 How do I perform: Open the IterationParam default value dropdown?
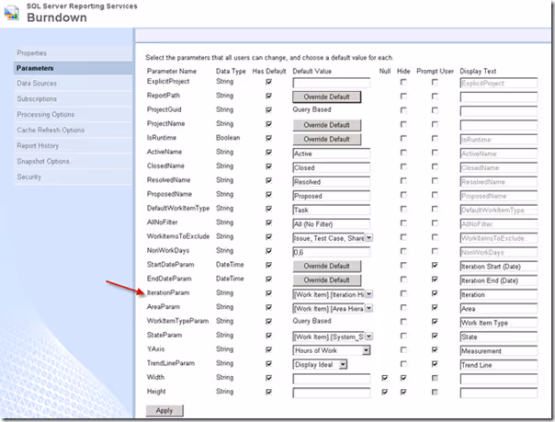(368, 294)
